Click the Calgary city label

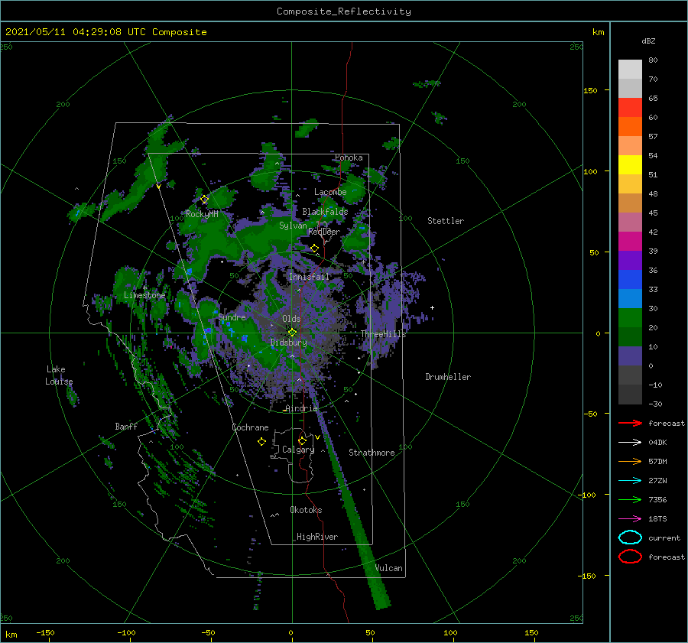298,450
